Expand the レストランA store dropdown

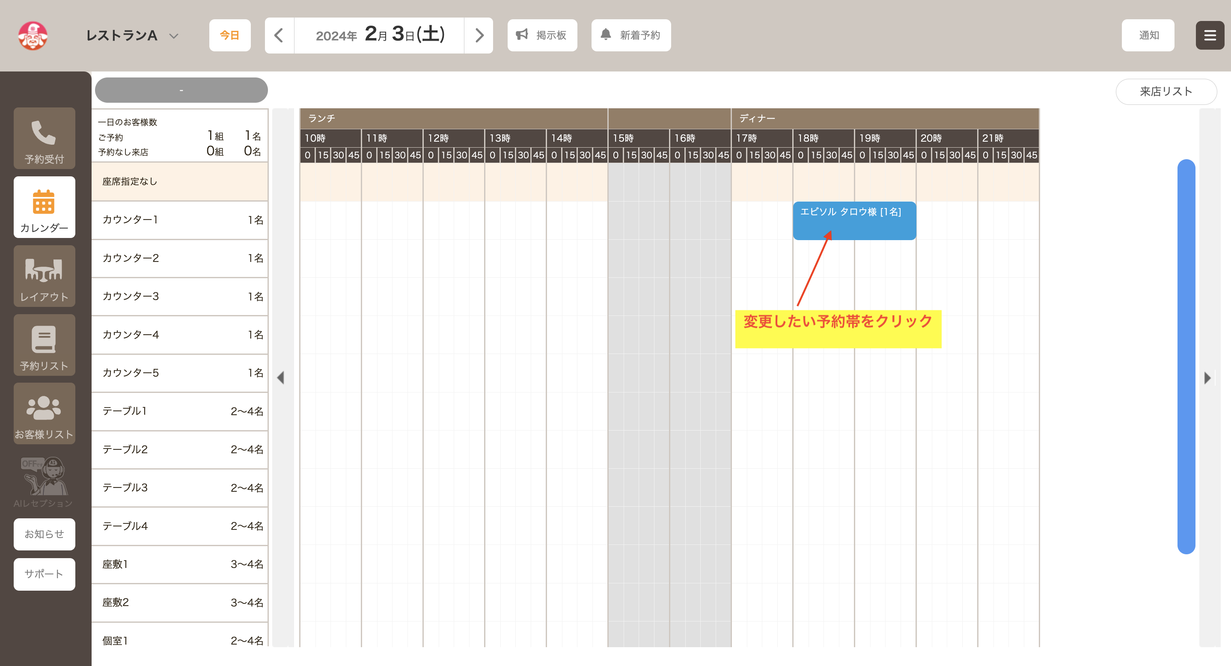pos(132,36)
